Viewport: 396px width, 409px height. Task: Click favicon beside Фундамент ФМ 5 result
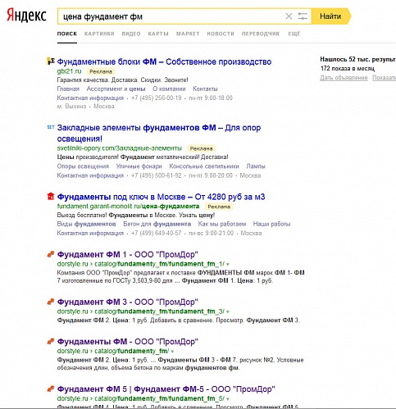pos(51,389)
